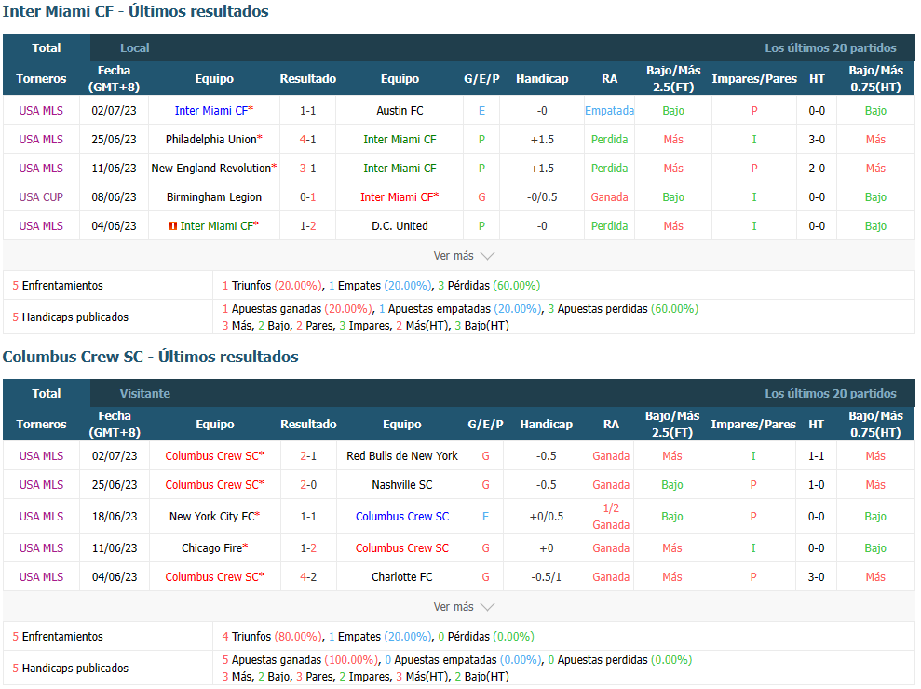The image size is (921, 689).
Task: Open the 4-2 result against Charlotte FC
Action: coord(308,577)
